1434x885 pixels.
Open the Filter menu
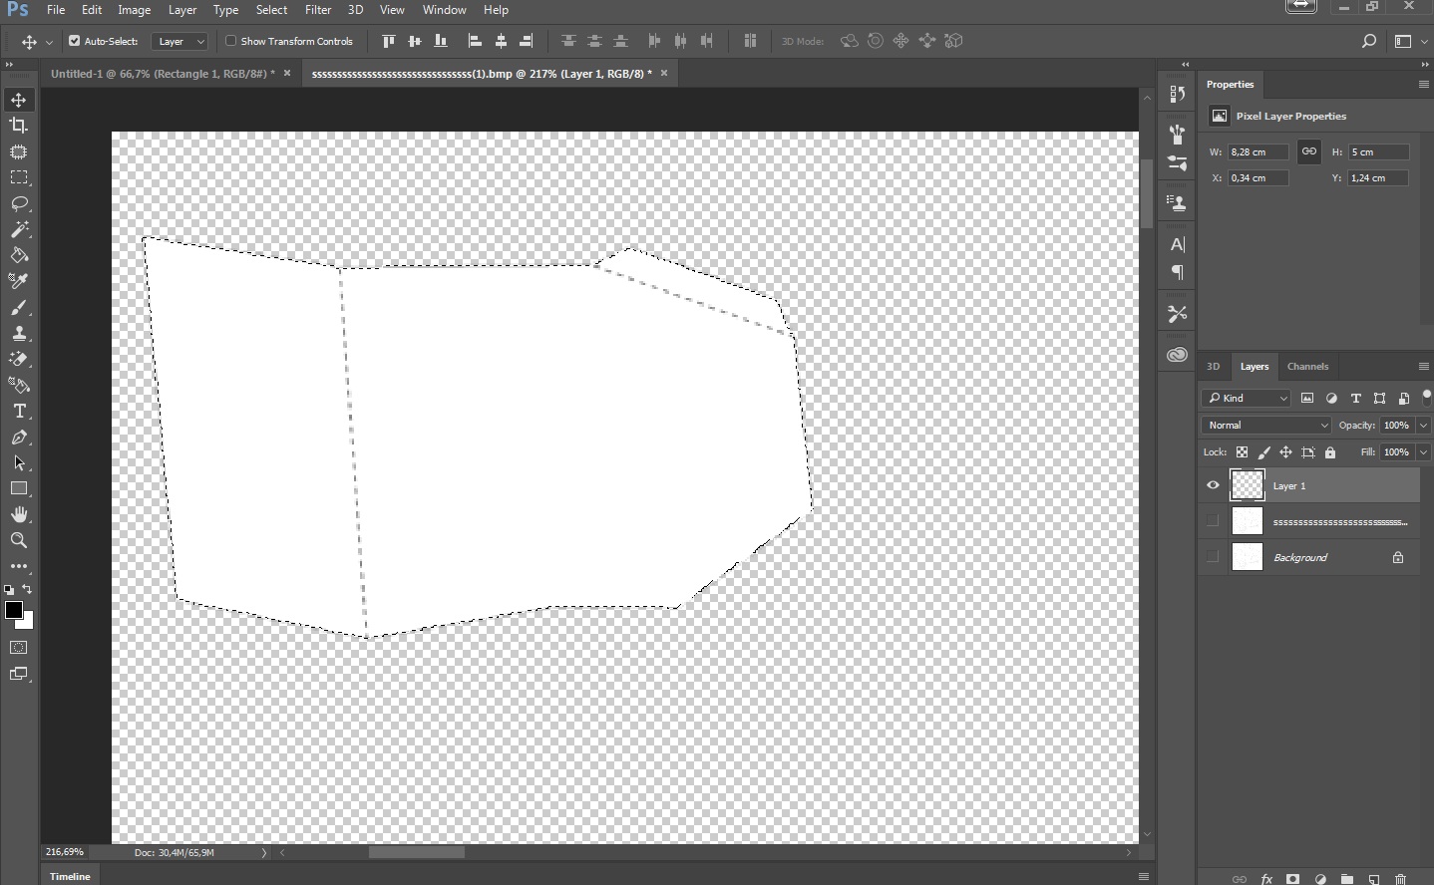coord(318,10)
